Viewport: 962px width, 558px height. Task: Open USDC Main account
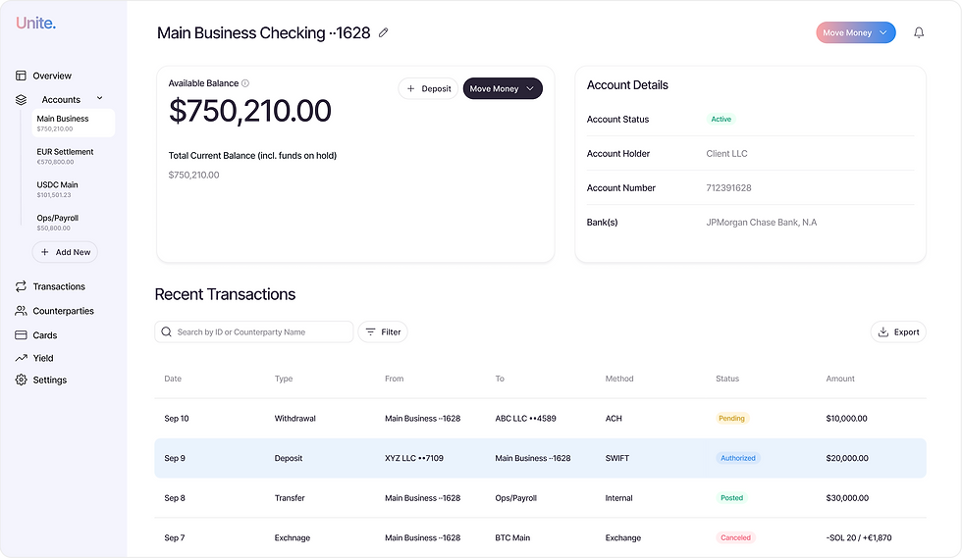point(57,189)
